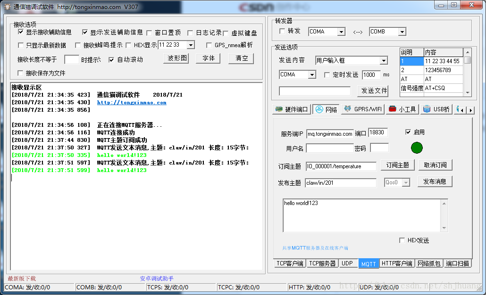The image size is (486, 295).
Task: Click the 发布主题 claw/in/201 field
Action: tap(341, 183)
